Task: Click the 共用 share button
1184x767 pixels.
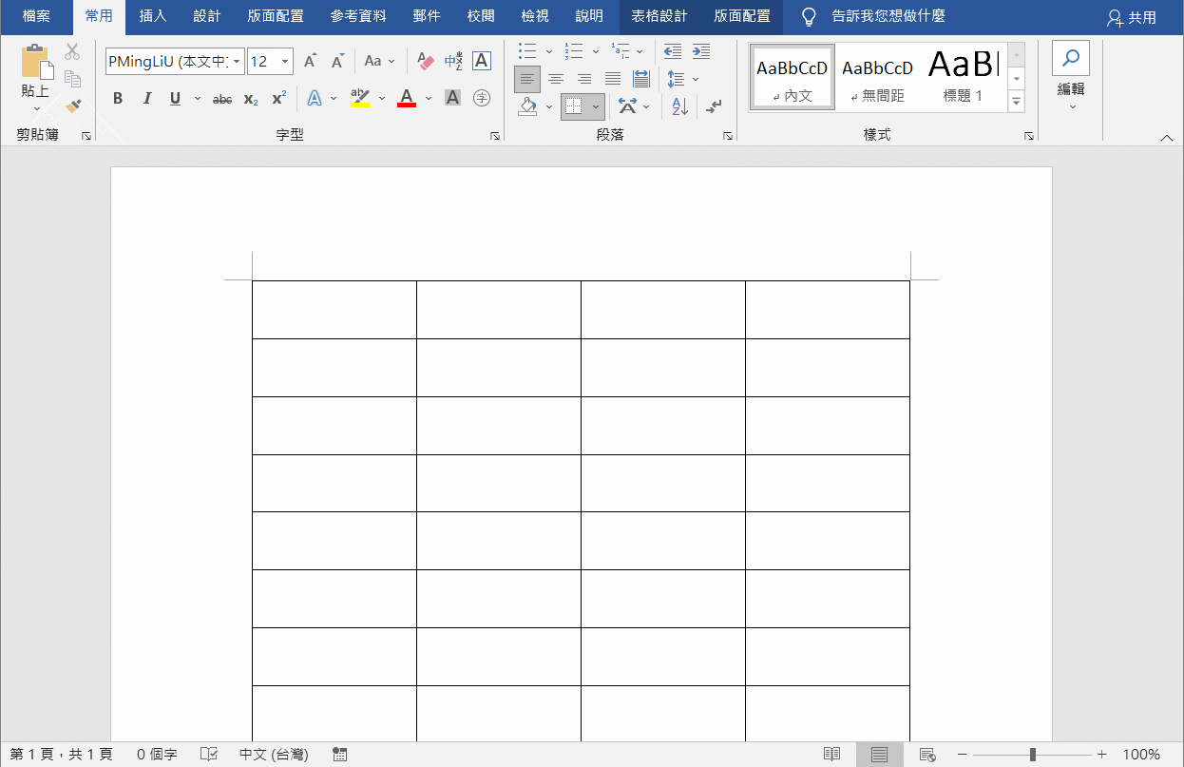Action: [x=1132, y=17]
